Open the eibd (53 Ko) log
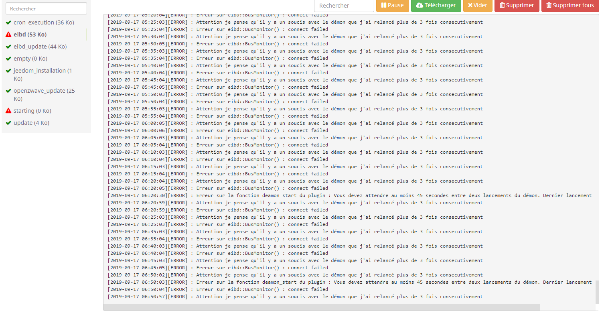The width and height of the screenshot is (604, 313). 30,35
